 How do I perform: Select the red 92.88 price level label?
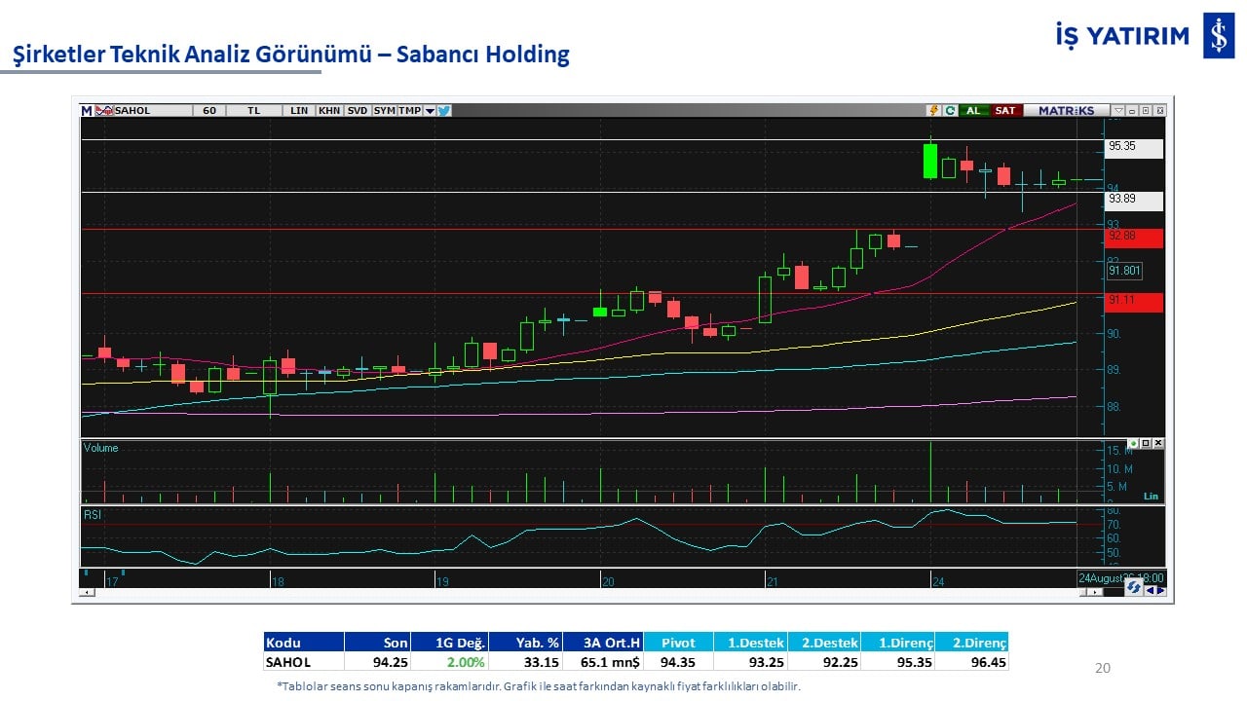click(1134, 237)
